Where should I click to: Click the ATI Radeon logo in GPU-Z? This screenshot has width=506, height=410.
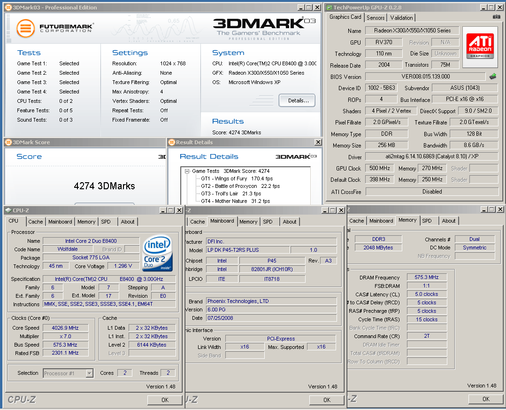(480, 47)
